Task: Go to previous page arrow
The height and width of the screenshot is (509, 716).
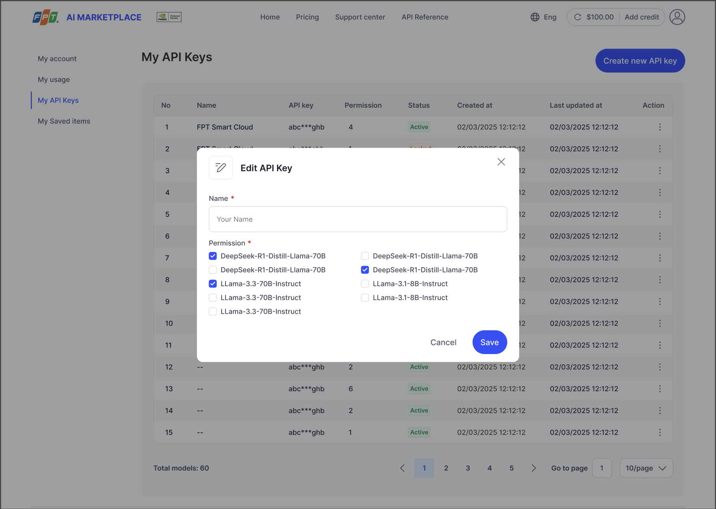Action: pyautogui.click(x=403, y=468)
